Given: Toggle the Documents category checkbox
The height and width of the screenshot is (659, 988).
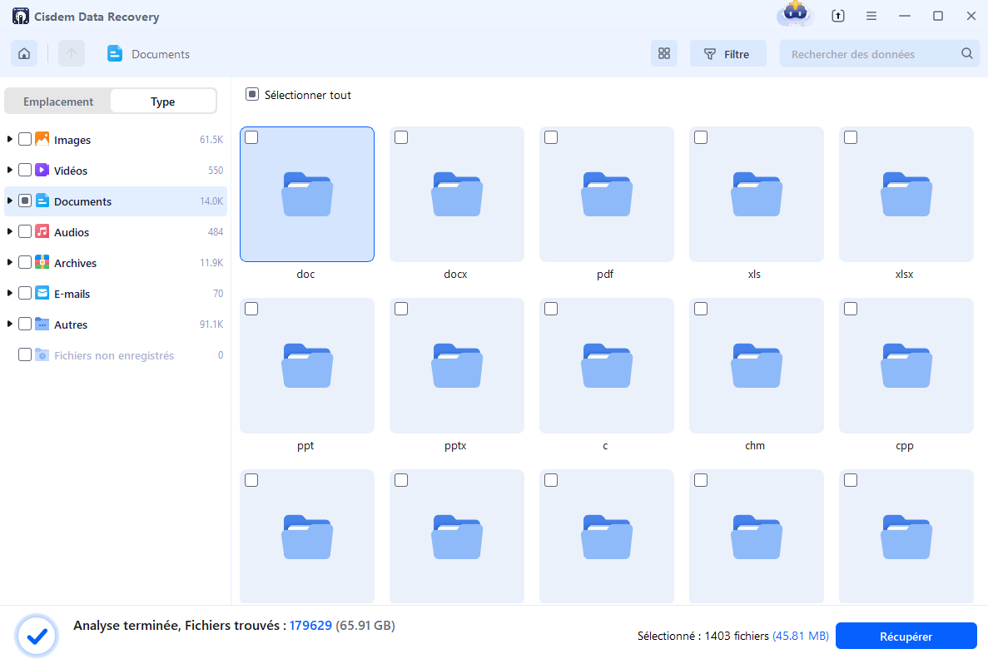Looking at the screenshot, I should coord(25,201).
